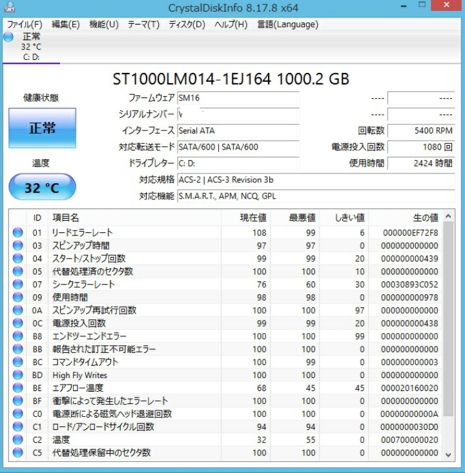Click the 対応機能 field S.M.A.R.T., APM

316,196
